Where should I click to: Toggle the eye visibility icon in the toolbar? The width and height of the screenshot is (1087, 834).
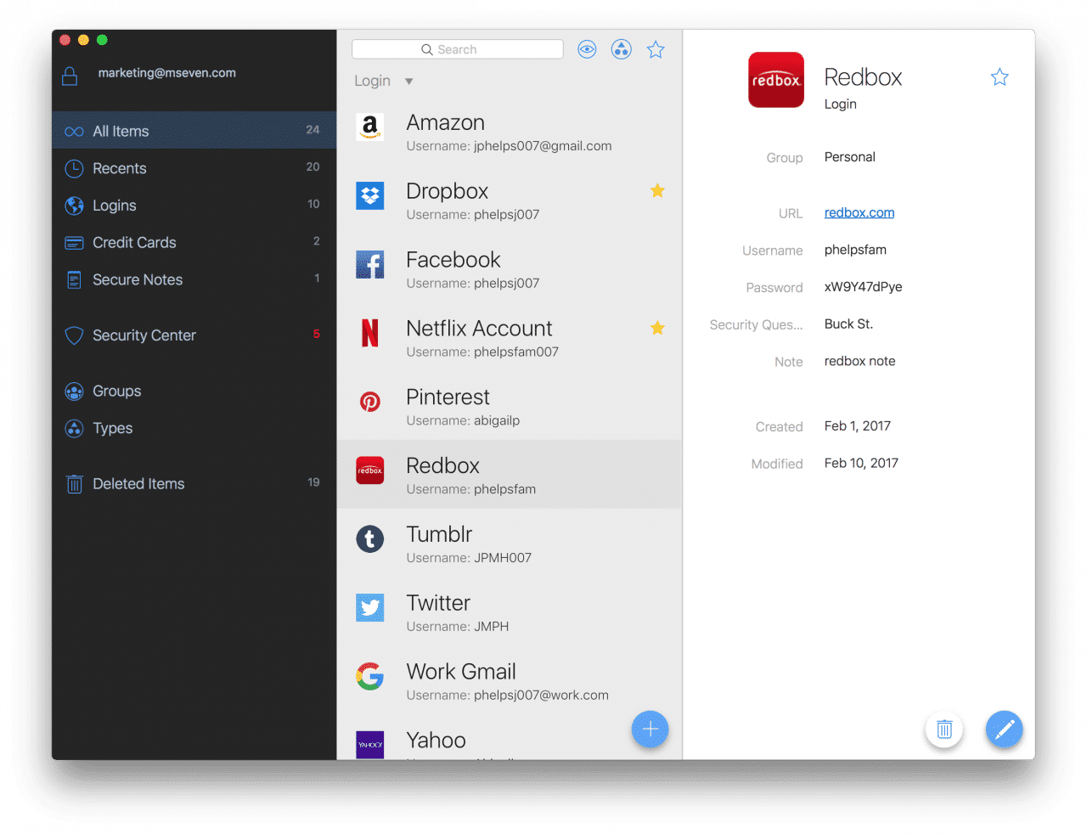pyautogui.click(x=587, y=49)
